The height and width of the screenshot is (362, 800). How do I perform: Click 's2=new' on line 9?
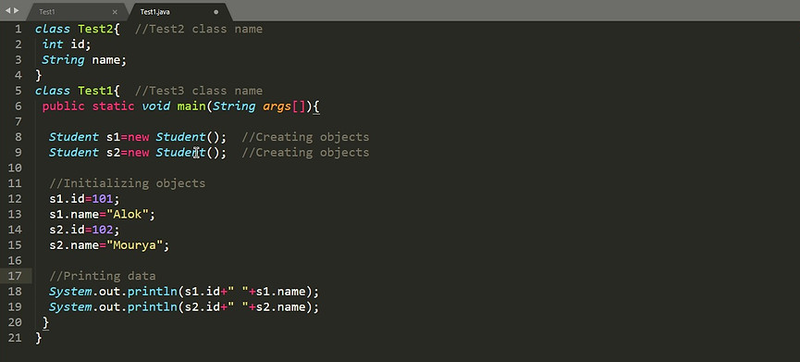pos(128,152)
